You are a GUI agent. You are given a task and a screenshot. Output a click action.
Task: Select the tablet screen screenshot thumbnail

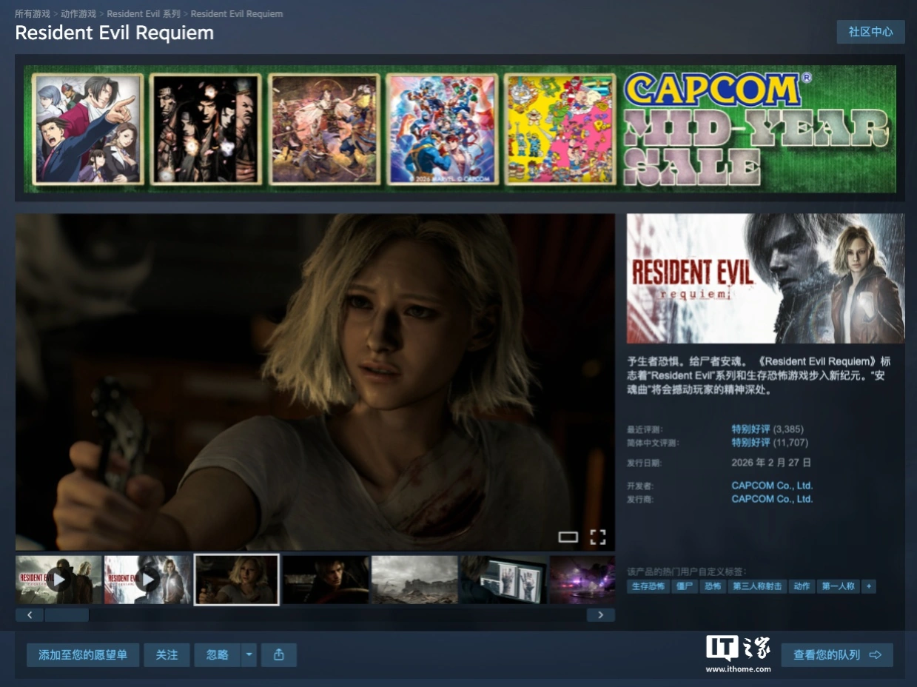click(503, 580)
